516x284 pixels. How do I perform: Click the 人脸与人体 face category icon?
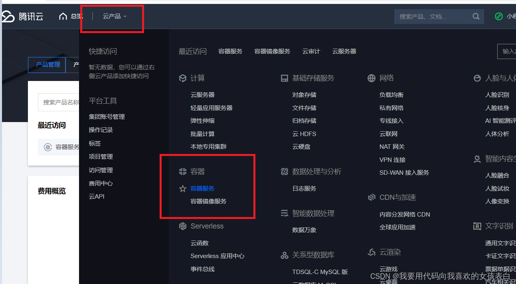coord(477,78)
